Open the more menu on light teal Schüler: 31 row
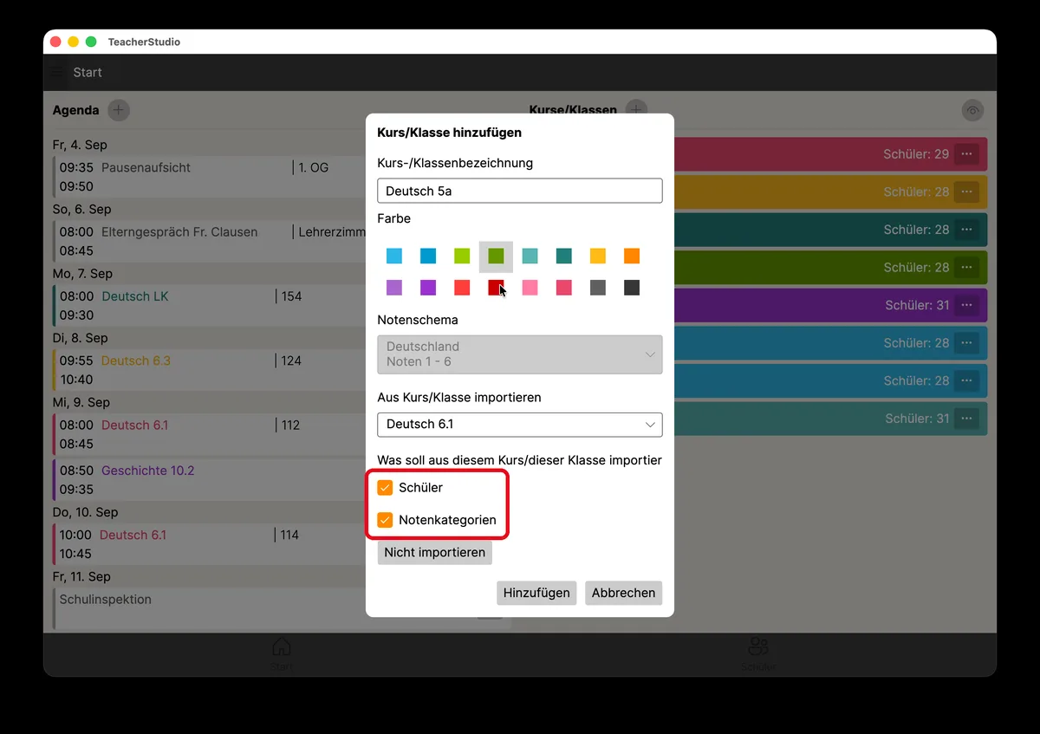Viewport: 1040px width, 734px height. [x=966, y=419]
